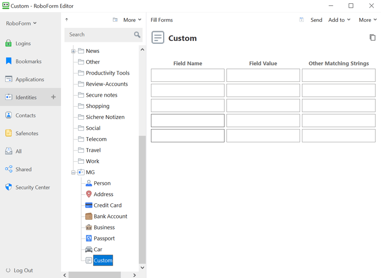Minimize the RoboForm Editor window
Screen dimensions: 381x278
331,6
